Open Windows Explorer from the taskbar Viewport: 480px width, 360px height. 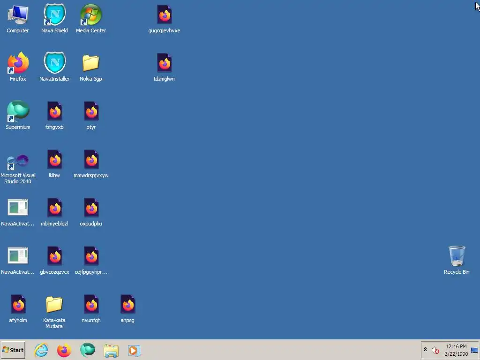click(x=111, y=351)
